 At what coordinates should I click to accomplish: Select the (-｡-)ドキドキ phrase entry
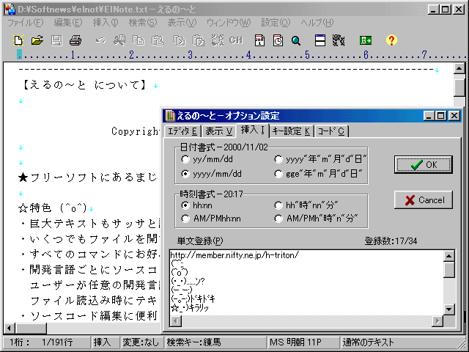click(193, 298)
